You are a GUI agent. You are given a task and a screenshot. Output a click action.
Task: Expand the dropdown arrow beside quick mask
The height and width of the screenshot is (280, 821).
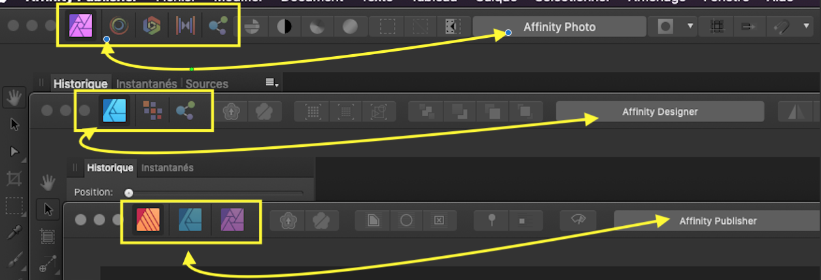(x=690, y=27)
